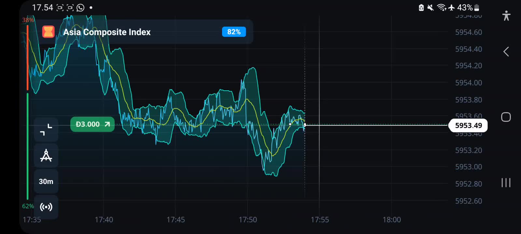Tap the 62% buyers sentiment label
The image size is (521, 234).
[x=28, y=206]
